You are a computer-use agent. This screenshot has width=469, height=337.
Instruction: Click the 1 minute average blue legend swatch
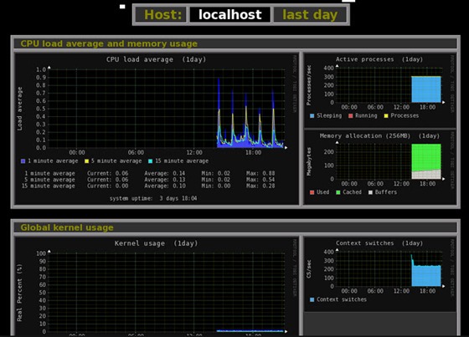click(x=23, y=161)
